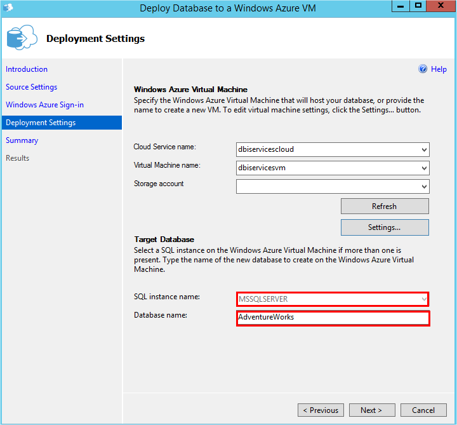This screenshot has width=457, height=425.
Task: Minimize the Deploy Database window
Action: pos(401,6)
